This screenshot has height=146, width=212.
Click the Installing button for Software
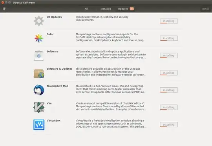(x=169, y=56)
